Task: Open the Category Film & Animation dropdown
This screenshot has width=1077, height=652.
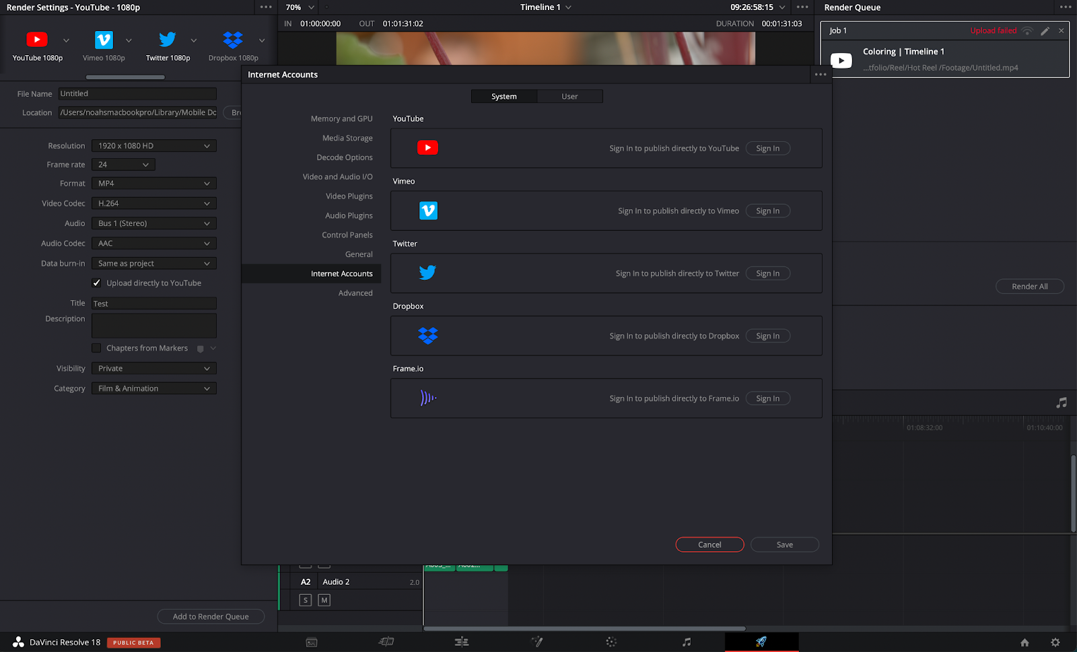Action: pos(154,389)
